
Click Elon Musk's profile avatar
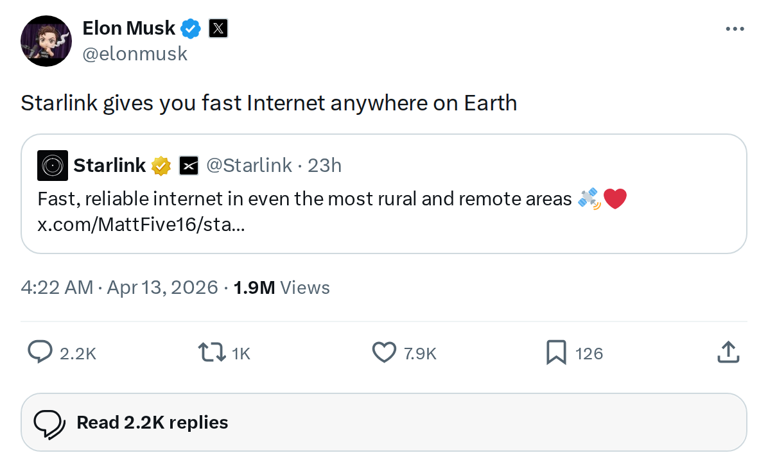[46, 41]
